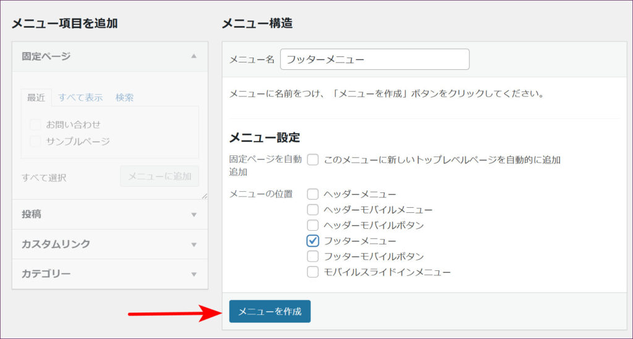
Task: Check the お問い合わせ page checkbox
Action: tap(36, 124)
